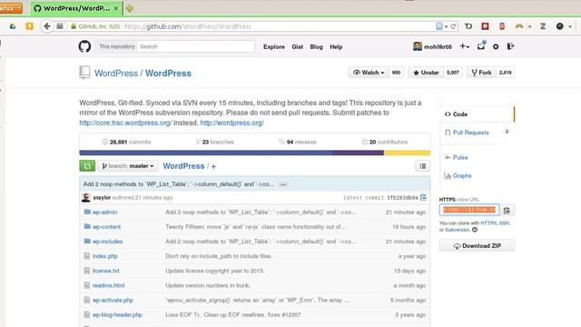Screen dimensions: 581x327
Task: Fork the WordPress repository
Action: point(481,73)
